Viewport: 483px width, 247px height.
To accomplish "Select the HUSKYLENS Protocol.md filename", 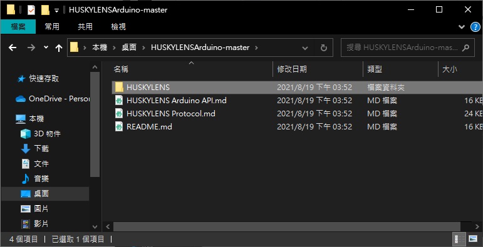I will [171, 114].
